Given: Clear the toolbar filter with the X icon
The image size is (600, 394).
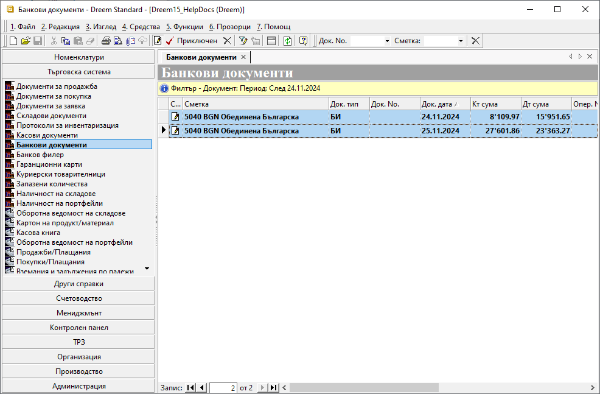Looking at the screenshot, I should click(x=475, y=41).
